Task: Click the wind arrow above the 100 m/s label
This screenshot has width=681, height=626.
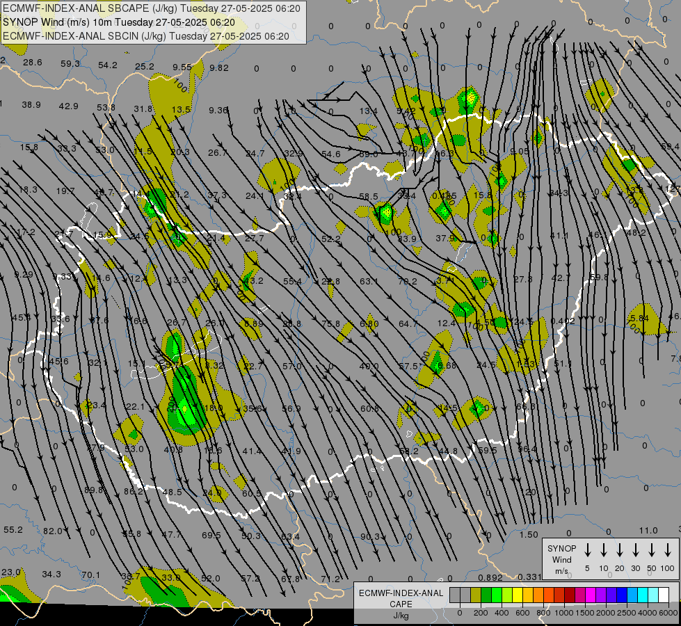Action: point(668,550)
